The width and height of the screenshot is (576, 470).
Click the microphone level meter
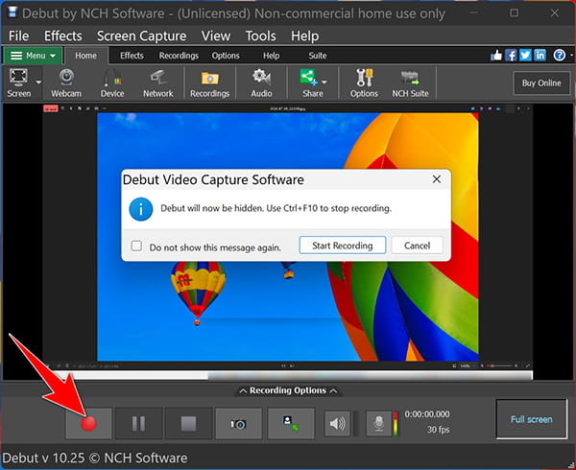click(x=396, y=424)
